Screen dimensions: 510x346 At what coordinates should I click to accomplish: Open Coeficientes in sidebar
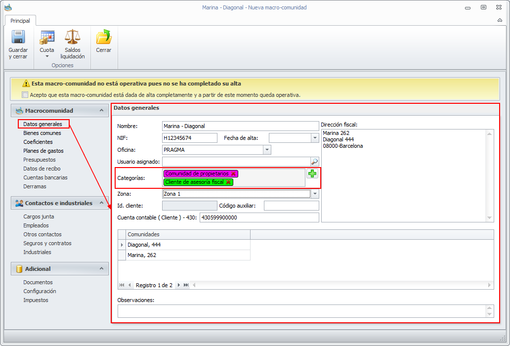coord(38,142)
